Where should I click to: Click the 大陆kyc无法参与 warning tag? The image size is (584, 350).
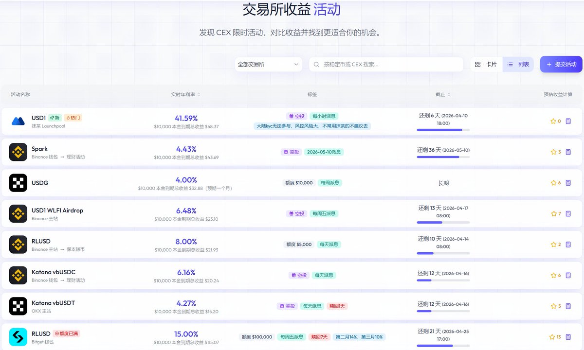coord(312,126)
